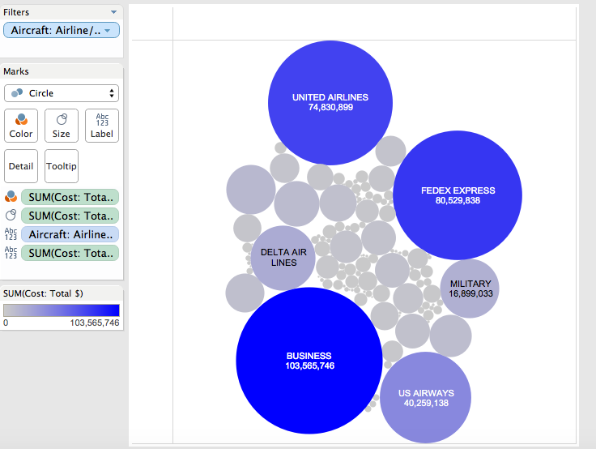Click the label icon beside last SUM(Cost) pill
The width and height of the screenshot is (596, 449).
[11, 253]
